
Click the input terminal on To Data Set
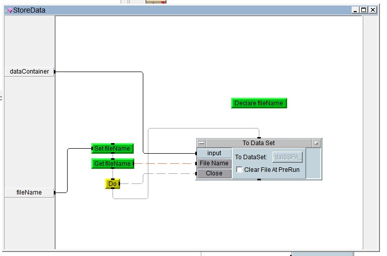[x=214, y=153]
